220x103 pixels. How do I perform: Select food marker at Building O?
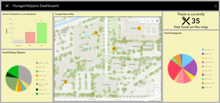(65, 82)
